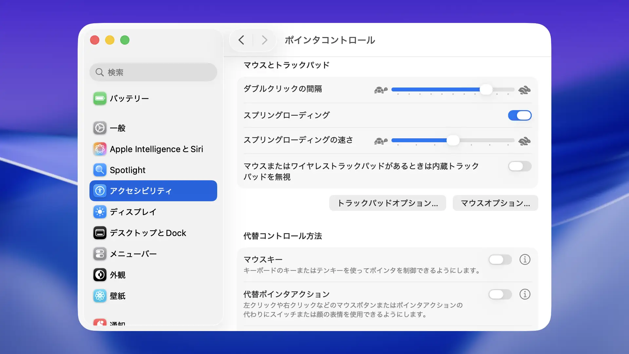Click the Appearance (外観) icon
The image size is (629, 354).
point(100,275)
